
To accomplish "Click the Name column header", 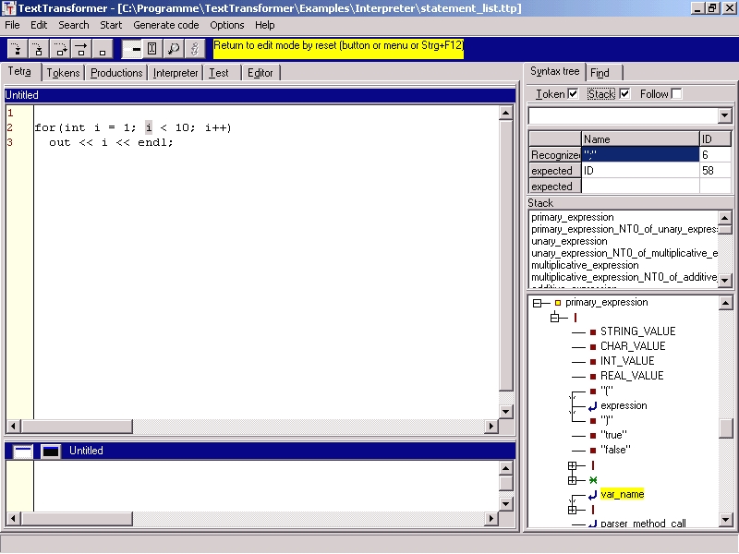I will tap(640, 139).
